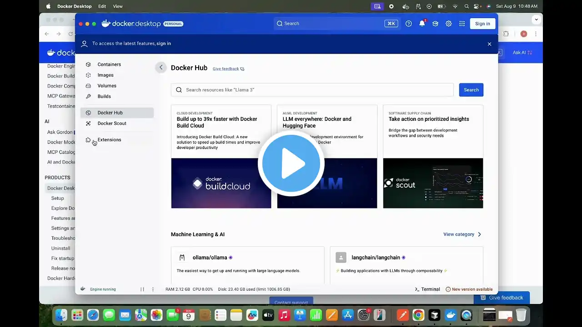
Task: Select Containers in the sidebar
Action: pyautogui.click(x=109, y=64)
